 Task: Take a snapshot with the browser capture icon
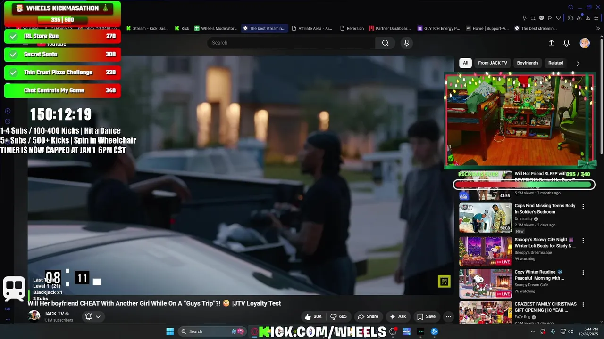click(533, 18)
